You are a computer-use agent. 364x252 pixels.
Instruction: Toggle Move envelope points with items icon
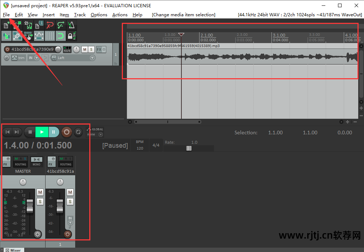pyautogui.click(x=39, y=36)
